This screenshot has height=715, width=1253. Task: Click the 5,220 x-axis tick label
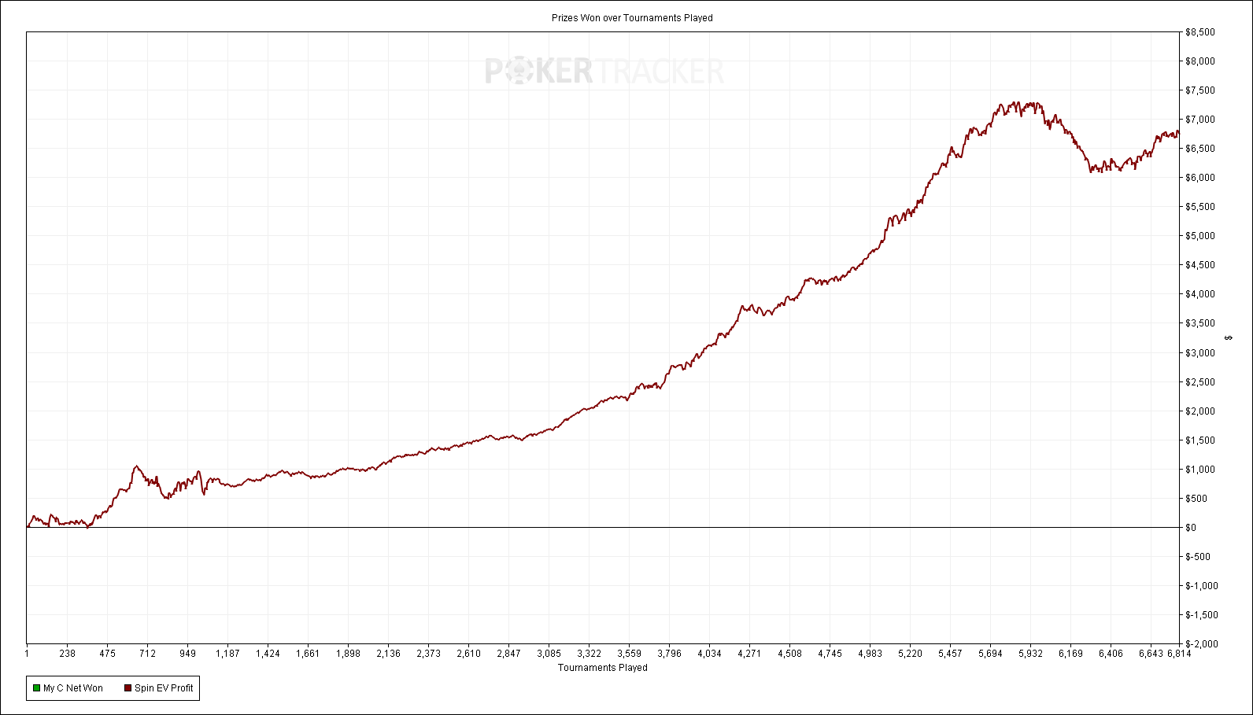coord(910,654)
